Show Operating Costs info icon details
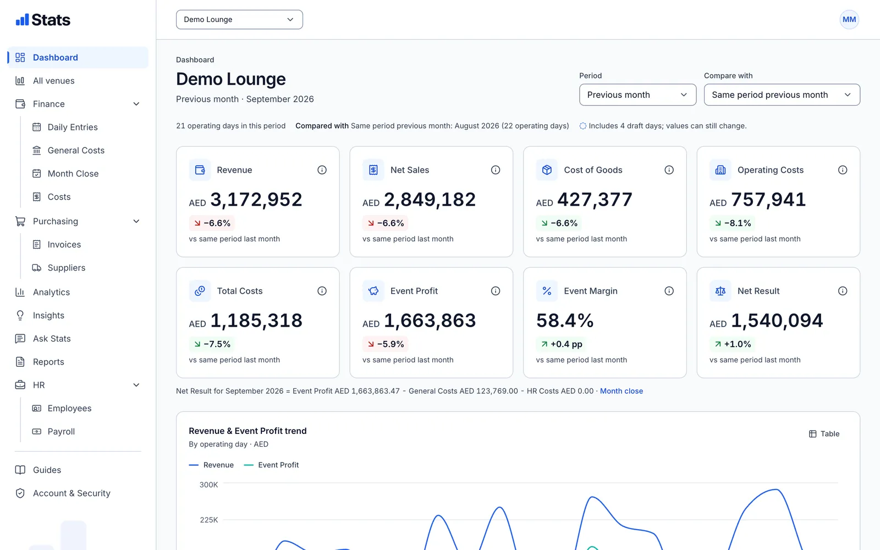The width and height of the screenshot is (880, 550). click(843, 170)
